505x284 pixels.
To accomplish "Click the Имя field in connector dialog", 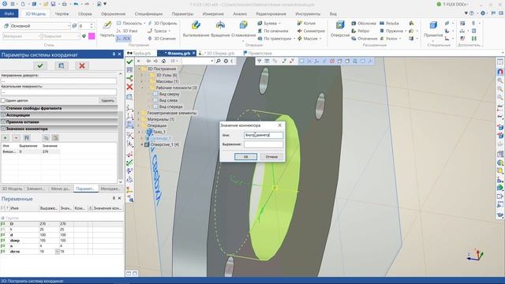I will click(x=264, y=135).
